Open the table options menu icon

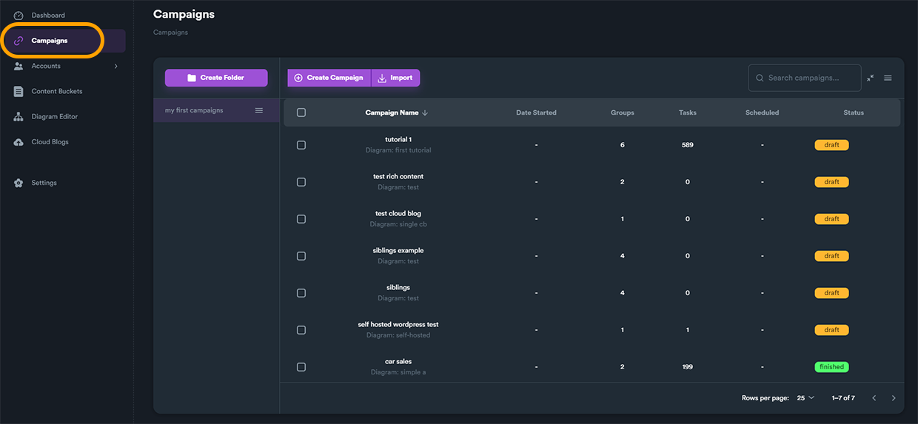coord(888,78)
